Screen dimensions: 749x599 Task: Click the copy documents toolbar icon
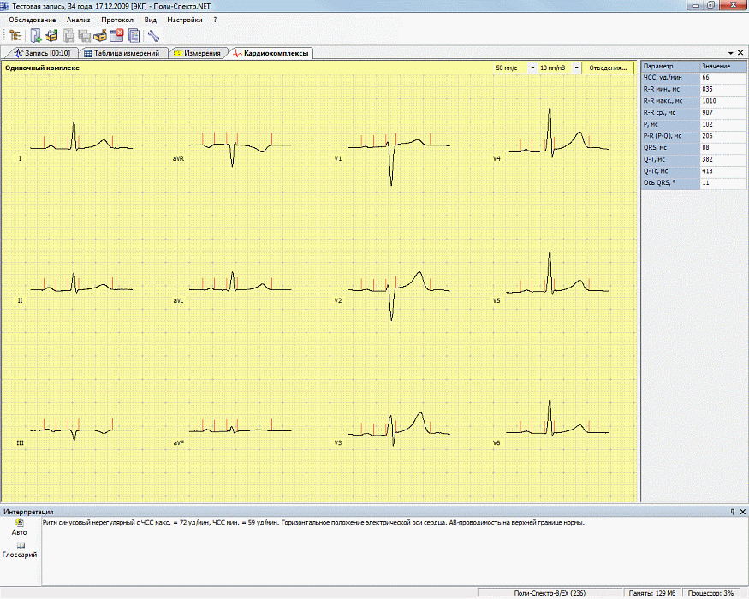click(x=134, y=35)
